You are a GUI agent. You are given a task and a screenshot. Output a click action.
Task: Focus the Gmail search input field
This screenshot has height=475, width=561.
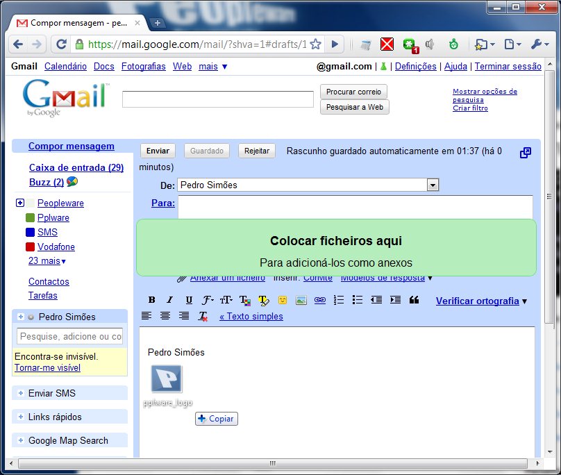(x=218, y=99)
